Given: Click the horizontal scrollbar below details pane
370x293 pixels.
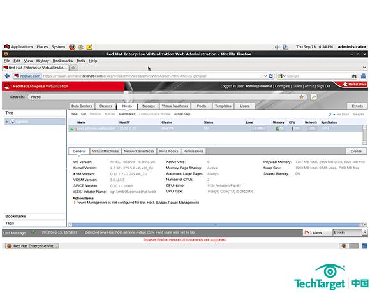Looking at the screenshot, I should coord(217,225).
